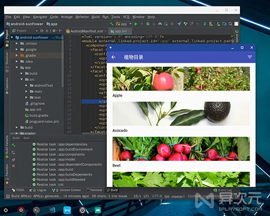Open the Terminal tool window tab
Image resolution: width=270 pixels, height=216 pixels.
[94, 190]
